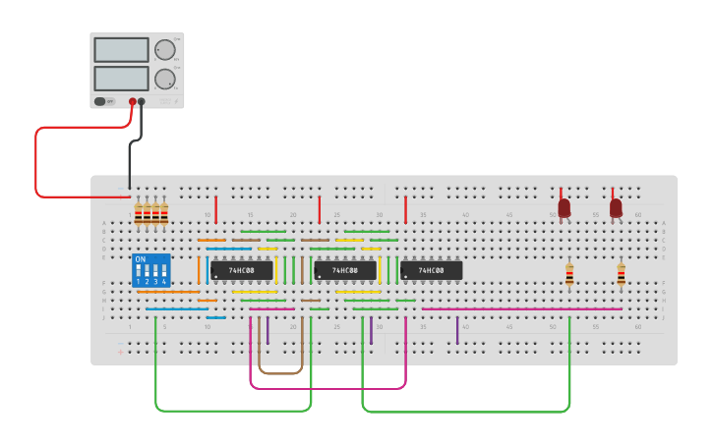Select the red LED near column 55
The width and height of the screenshot is (713, 445).
click(x=617, y=208)
